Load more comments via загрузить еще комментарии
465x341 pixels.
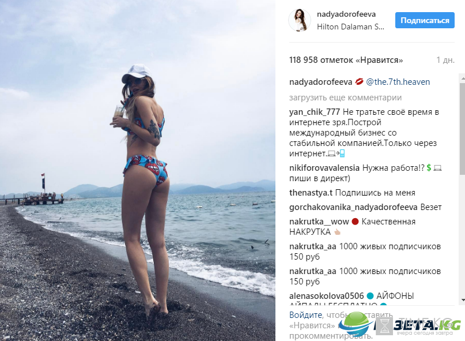point(346,98)
